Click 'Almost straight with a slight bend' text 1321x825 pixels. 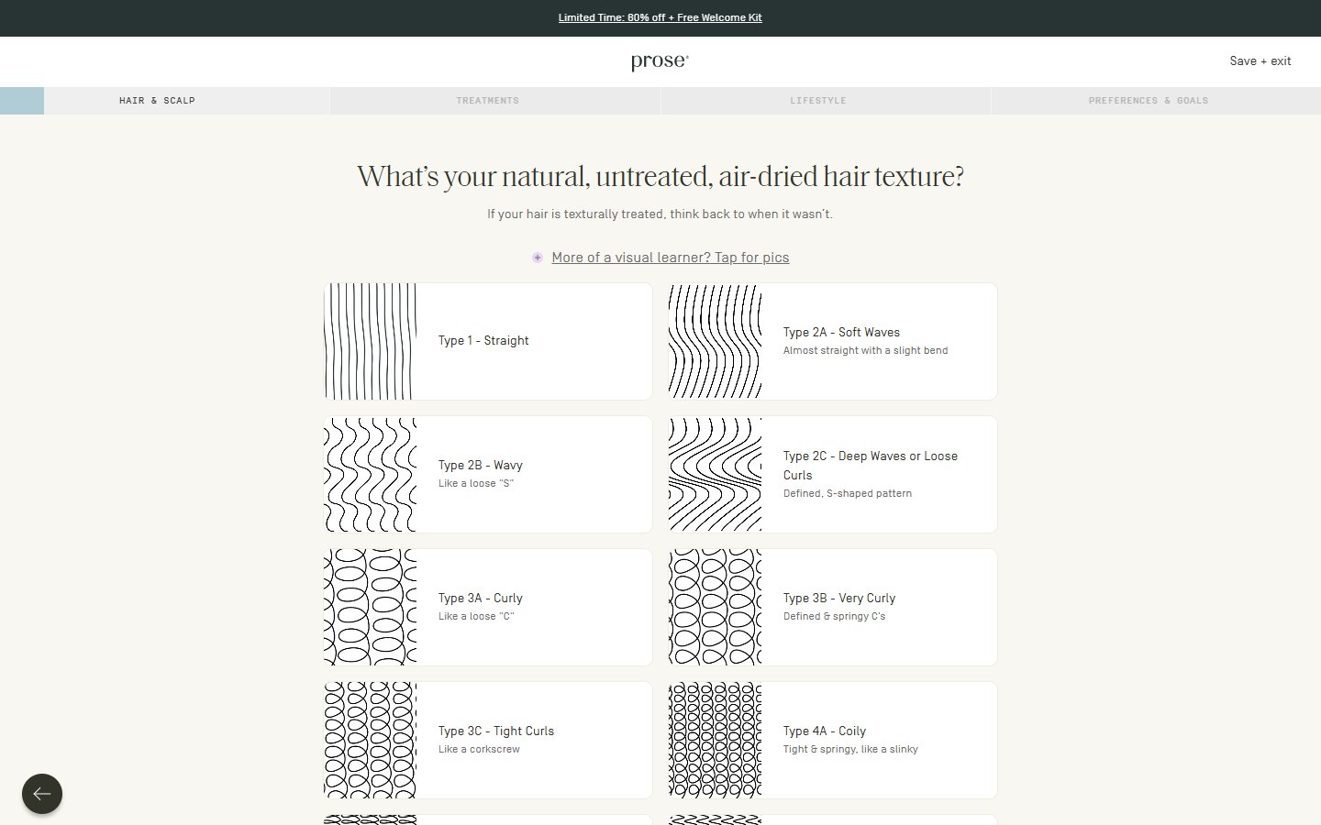point(865,350)
